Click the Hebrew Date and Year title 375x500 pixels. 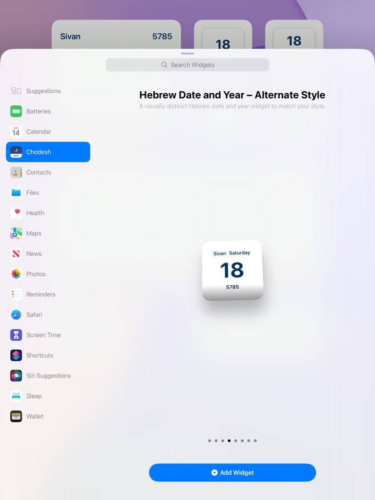tap(232, 95)
